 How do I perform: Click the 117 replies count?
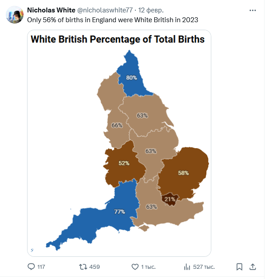point(41,267)
